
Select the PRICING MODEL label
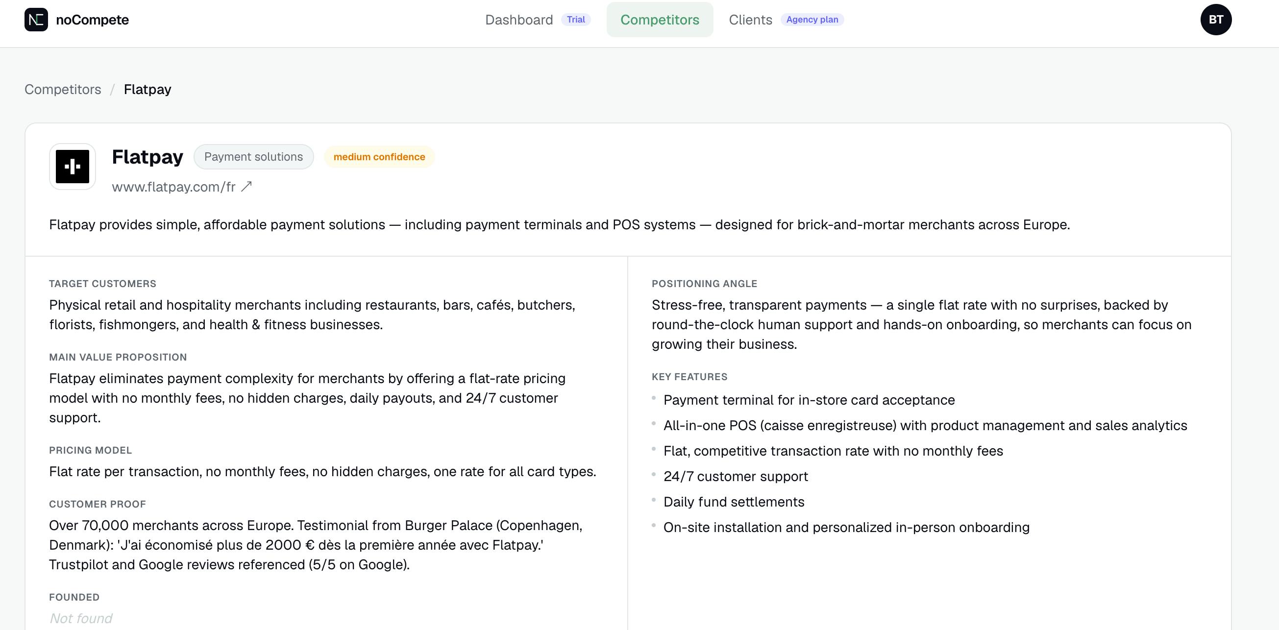(x=90, y=450)
